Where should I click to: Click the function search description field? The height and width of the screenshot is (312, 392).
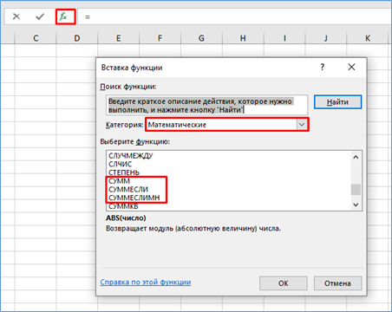pos(207,106)
